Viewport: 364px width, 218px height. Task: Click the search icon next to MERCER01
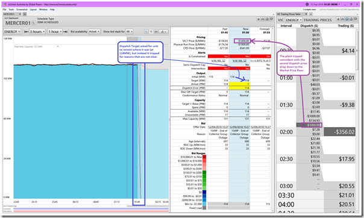click(33, 23)
